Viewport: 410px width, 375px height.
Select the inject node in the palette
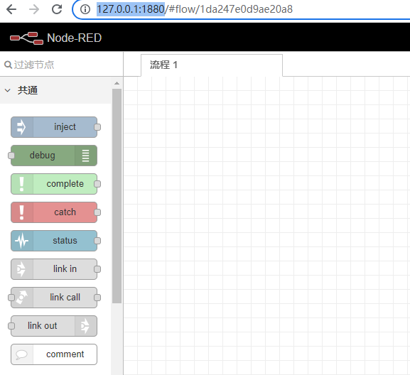54,127
